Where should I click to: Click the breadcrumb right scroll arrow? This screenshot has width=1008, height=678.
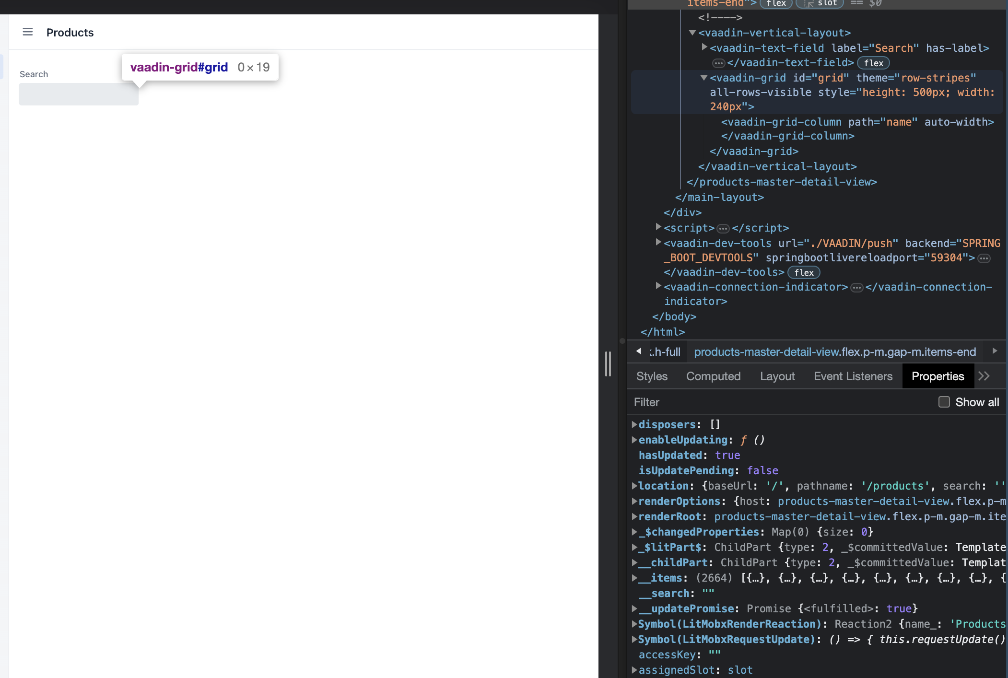tap(995, 351)
